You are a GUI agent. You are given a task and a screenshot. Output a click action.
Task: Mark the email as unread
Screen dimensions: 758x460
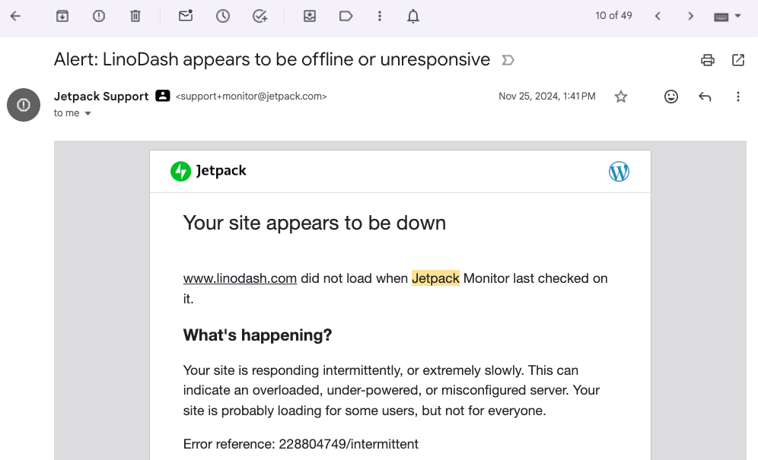(x=186, y=16)
